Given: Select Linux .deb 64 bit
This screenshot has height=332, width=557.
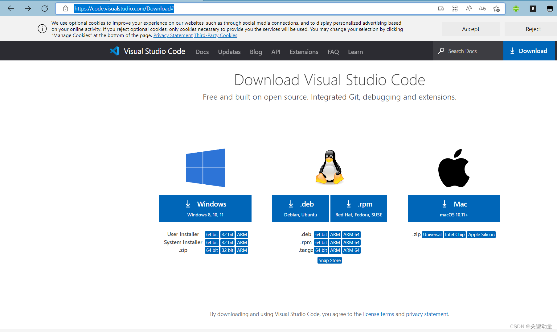Looking at the screenshot, I should point(321,235).
